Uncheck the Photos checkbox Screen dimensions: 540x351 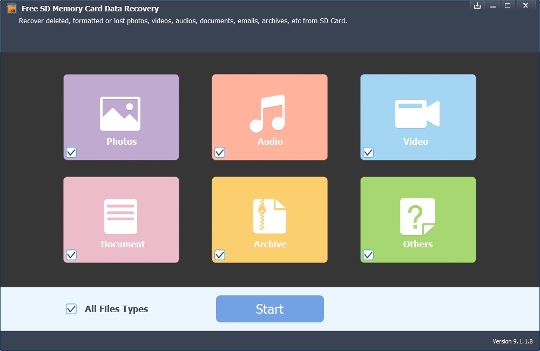[71, 152]
